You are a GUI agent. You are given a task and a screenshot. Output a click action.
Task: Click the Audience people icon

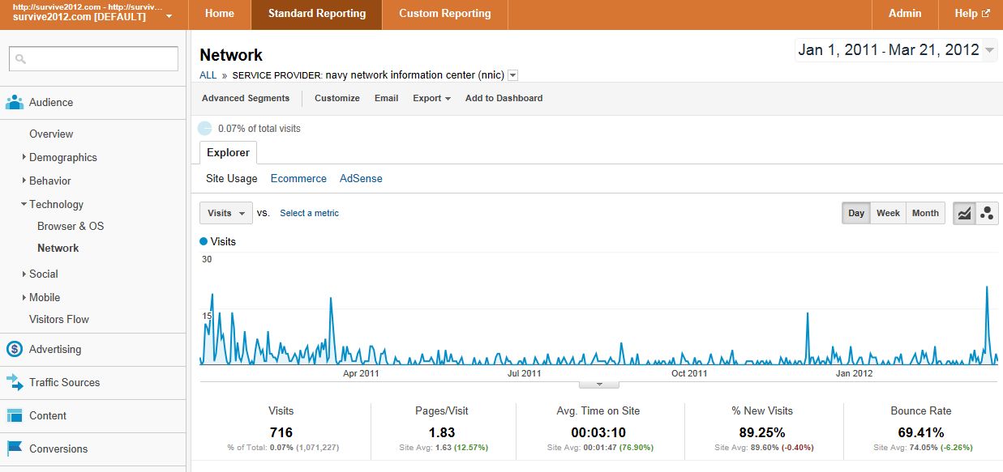(15, 103)
